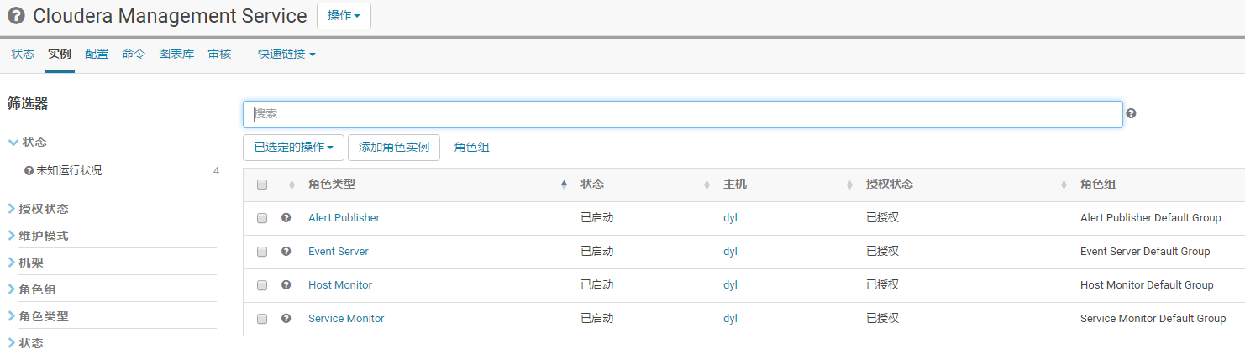Open the 角色组 link beside the add button
The image size is (1245, 349).
[471, 147]
